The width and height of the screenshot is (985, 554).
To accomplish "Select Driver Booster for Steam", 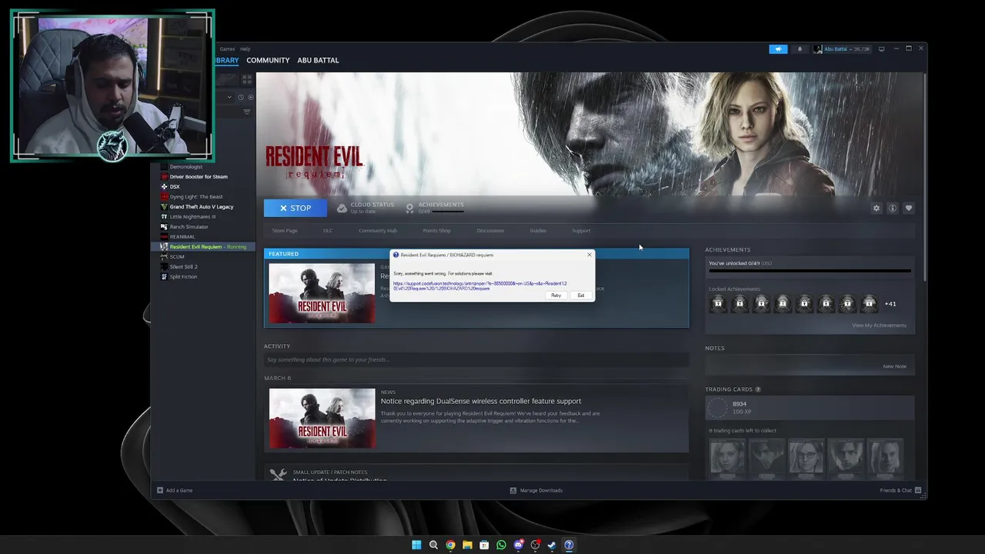I will 199,177.
